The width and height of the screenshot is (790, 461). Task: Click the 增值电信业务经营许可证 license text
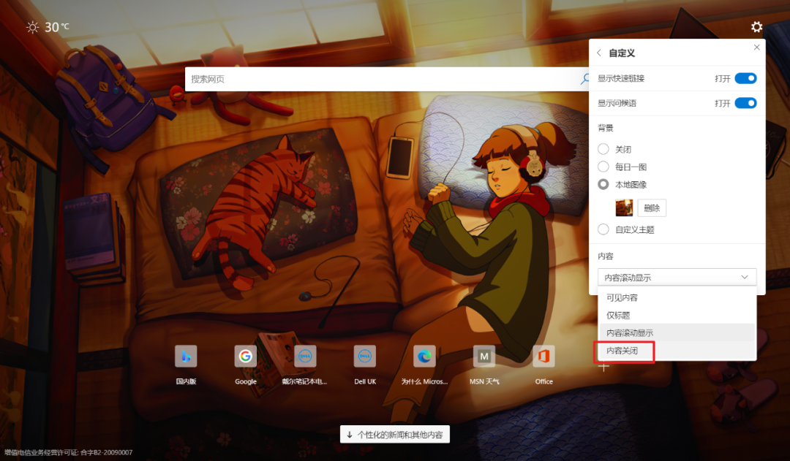[x=69, y=452]
